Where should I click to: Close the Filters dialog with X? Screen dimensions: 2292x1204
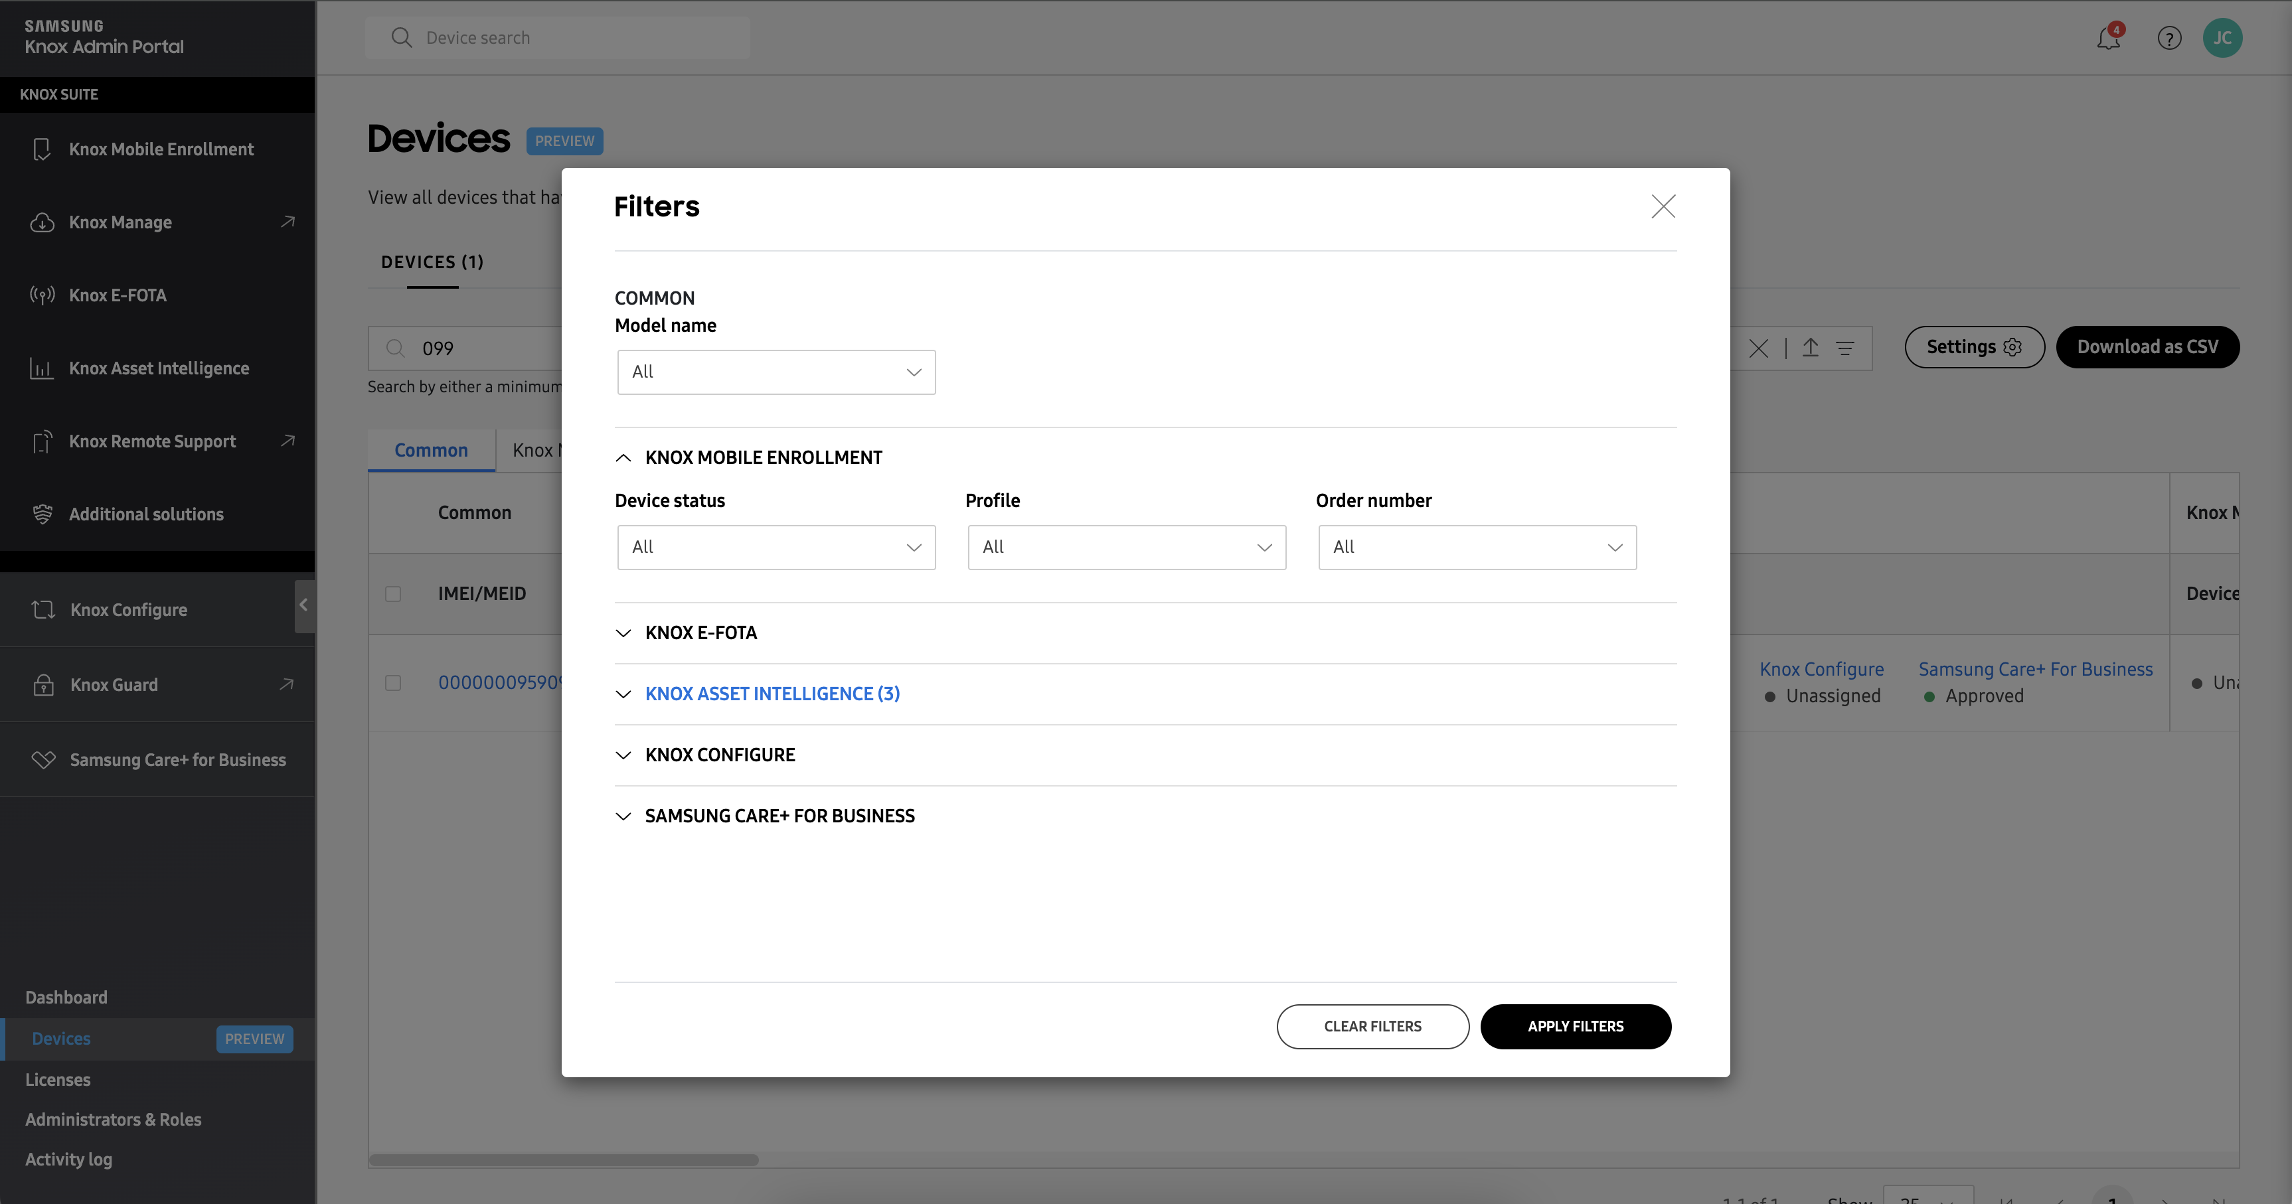(1663, 206)
